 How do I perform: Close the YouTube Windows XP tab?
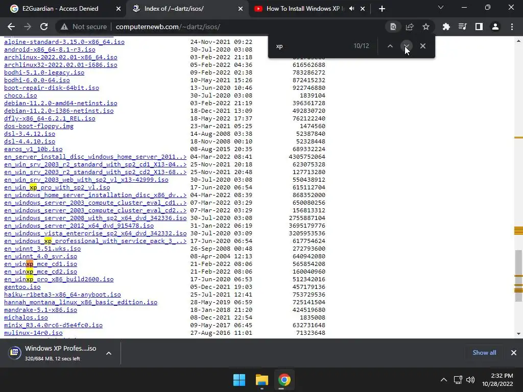[x=363, y=9]
